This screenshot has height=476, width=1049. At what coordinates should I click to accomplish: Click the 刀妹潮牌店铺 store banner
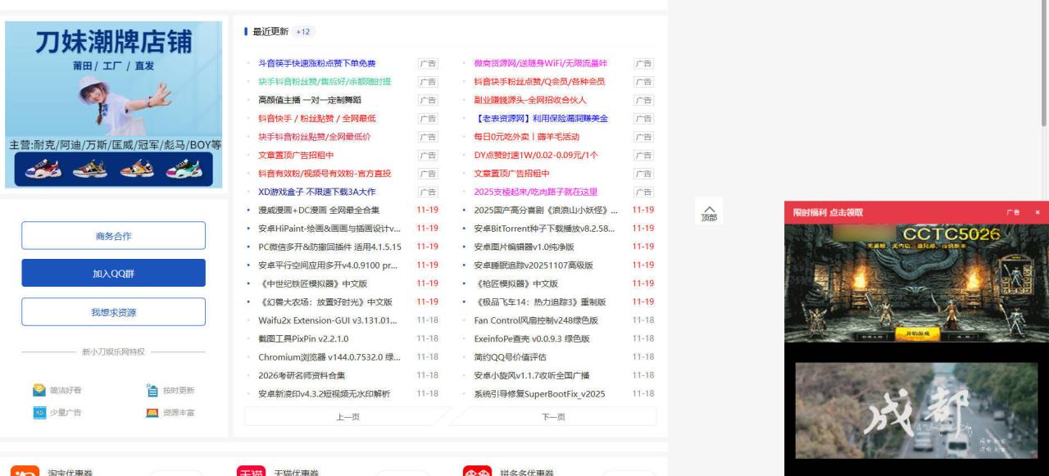(x=113, y=102)
